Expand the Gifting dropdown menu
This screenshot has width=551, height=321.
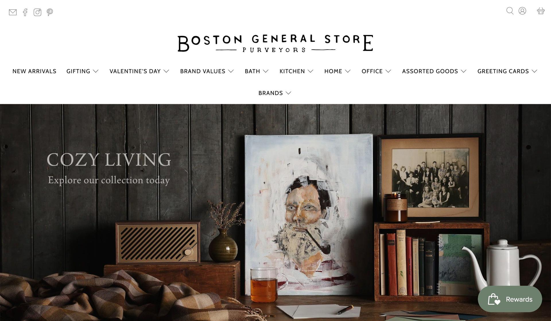(82, 71)
